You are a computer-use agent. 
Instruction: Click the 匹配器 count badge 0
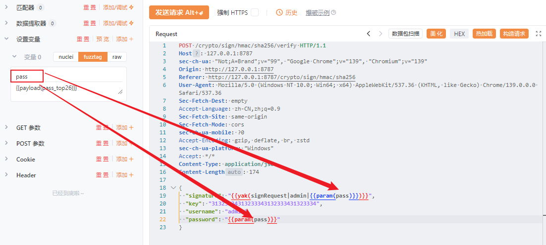point(40,7)
